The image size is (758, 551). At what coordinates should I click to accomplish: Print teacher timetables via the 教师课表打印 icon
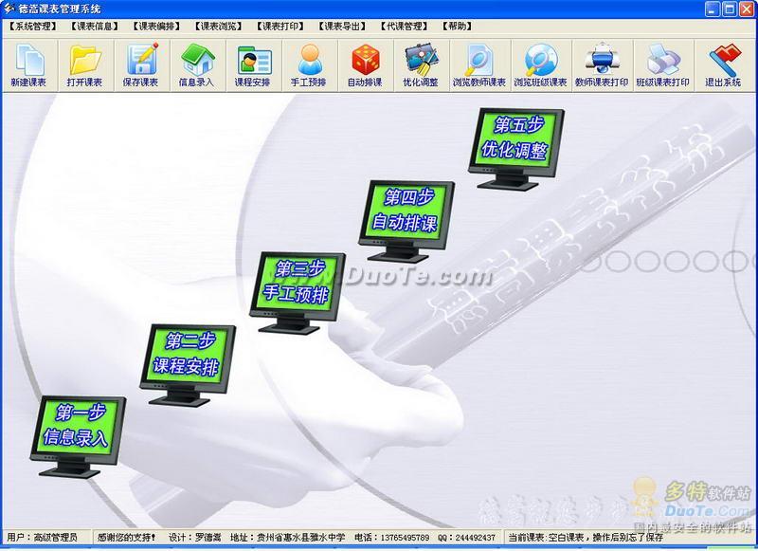pyautogui.click(x=602, y=65)
